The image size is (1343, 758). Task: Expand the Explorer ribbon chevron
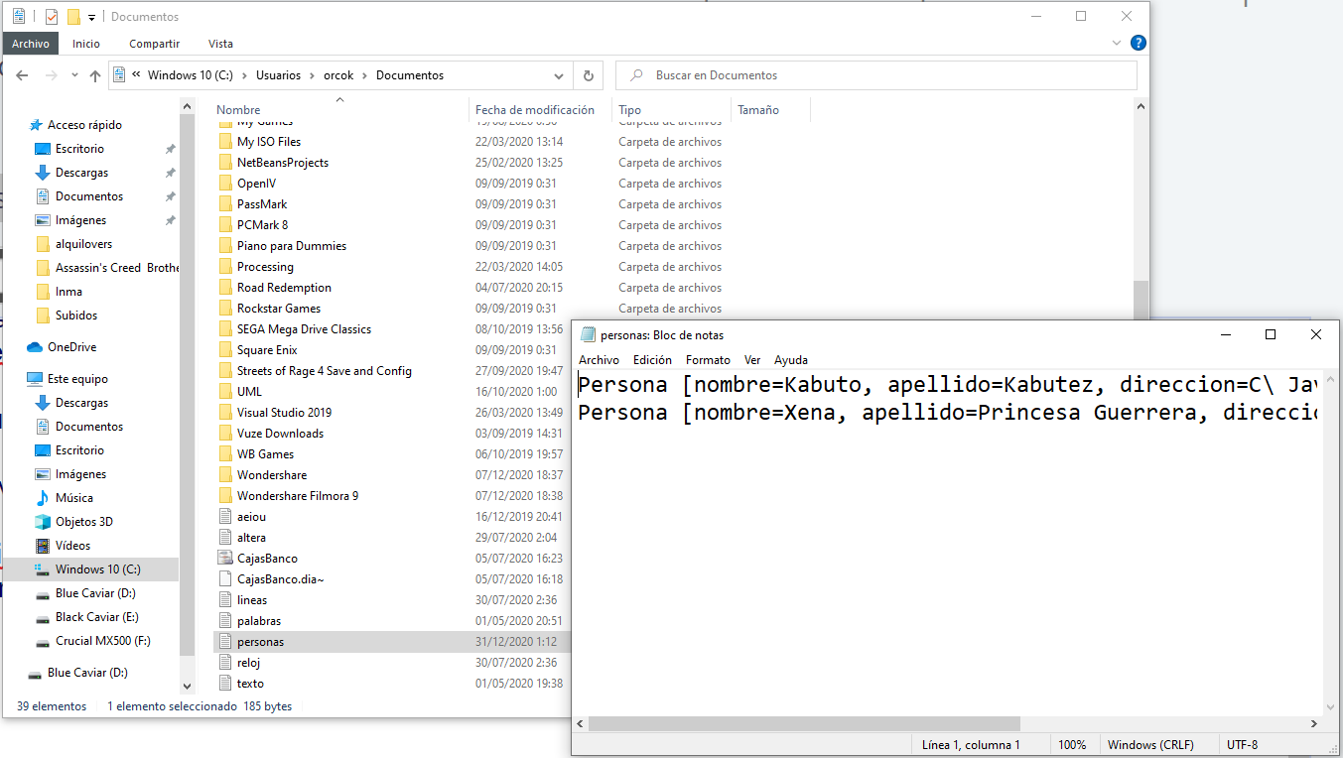click(1117, 44)
